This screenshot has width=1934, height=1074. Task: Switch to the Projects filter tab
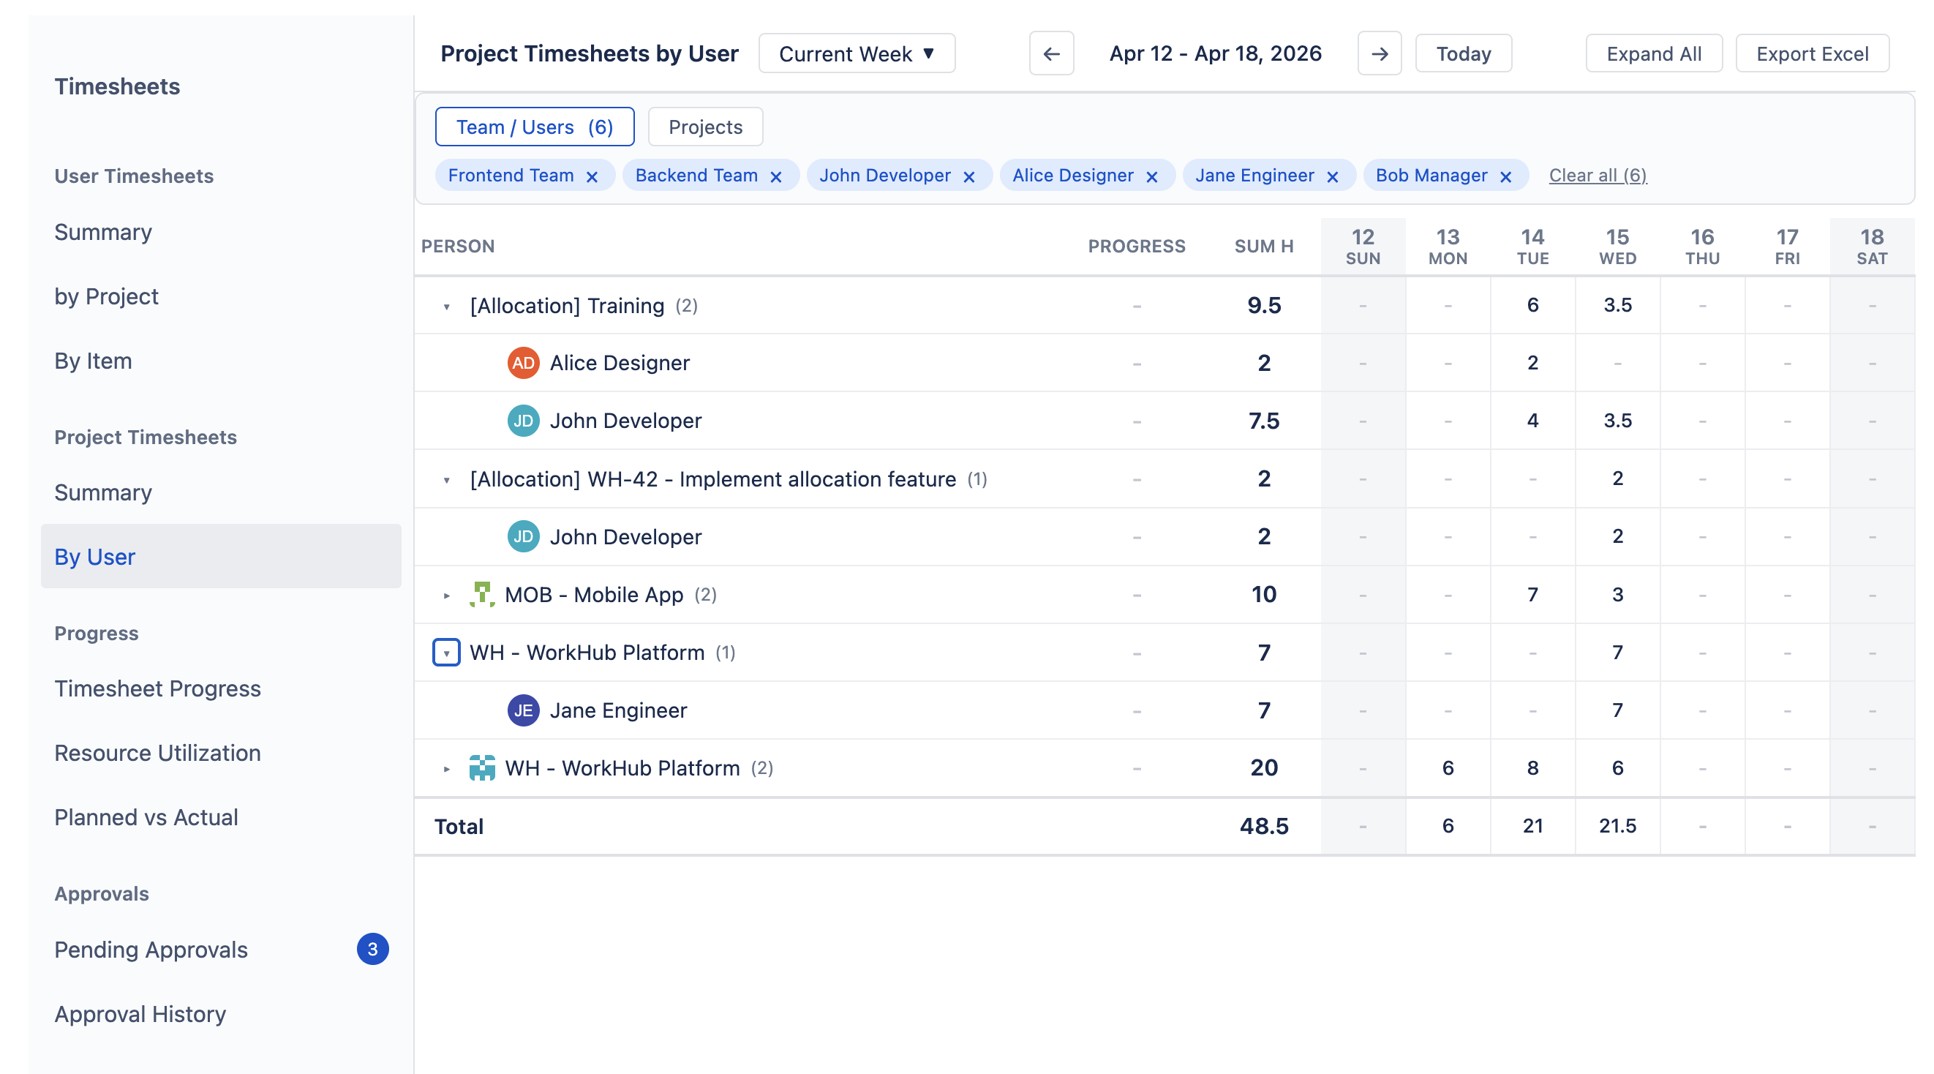[704, 126]
